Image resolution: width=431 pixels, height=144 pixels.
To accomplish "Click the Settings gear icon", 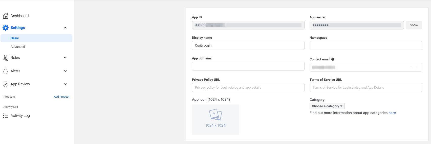I will click(6, 28).
